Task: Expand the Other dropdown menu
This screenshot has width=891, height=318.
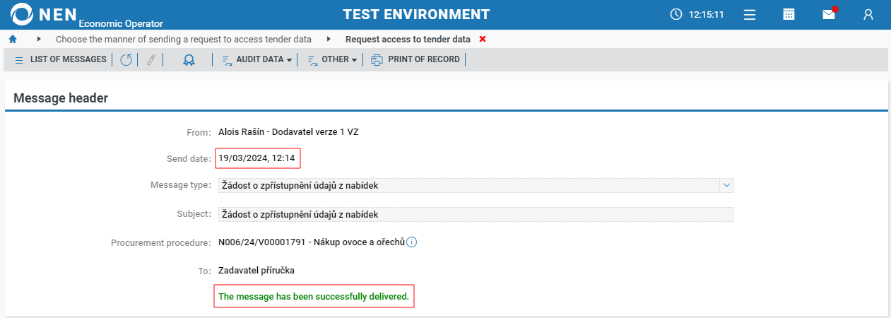Action: click(x=332, y=60)
